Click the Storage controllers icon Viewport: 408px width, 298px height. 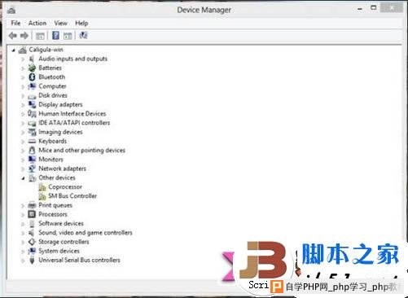pos(32,242)
